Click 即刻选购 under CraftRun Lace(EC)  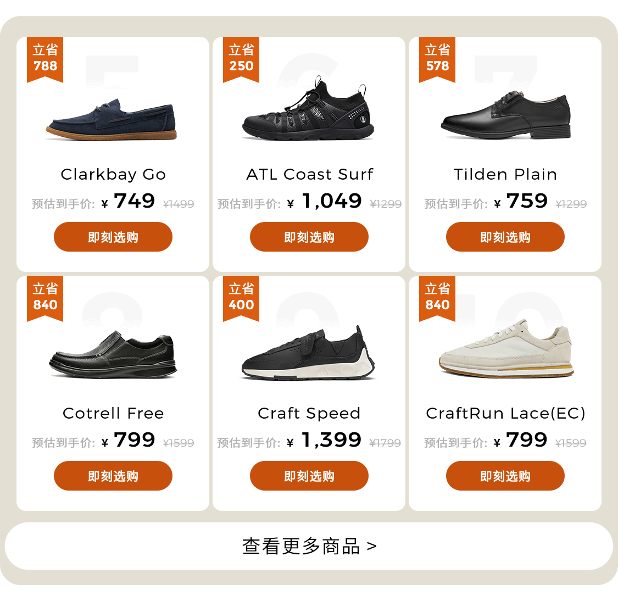click(x=505, y=476)
